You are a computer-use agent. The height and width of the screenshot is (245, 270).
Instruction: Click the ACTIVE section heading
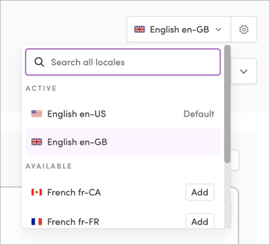click(x=41, y=88)
